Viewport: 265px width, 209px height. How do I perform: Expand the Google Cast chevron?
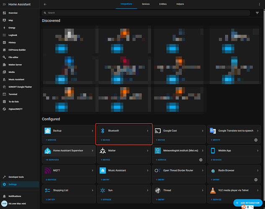203,131
